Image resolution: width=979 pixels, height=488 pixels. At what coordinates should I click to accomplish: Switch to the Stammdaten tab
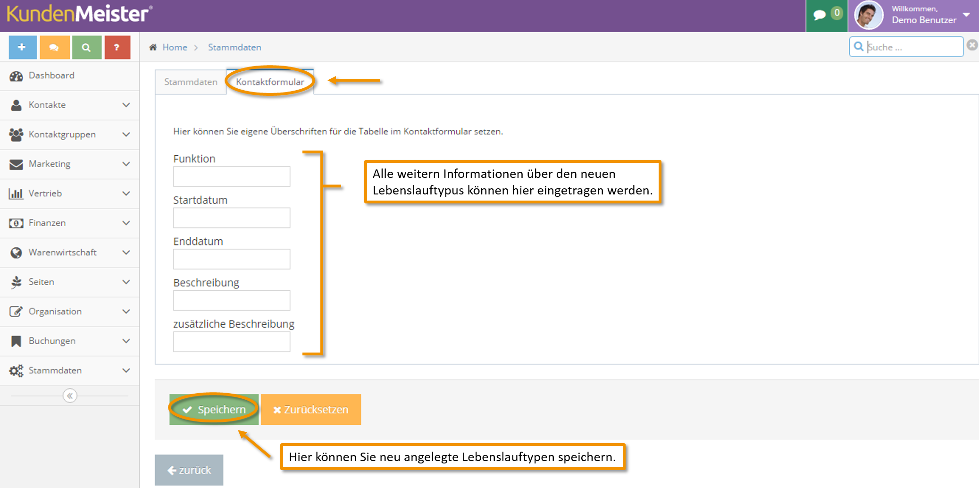point(191,82)
